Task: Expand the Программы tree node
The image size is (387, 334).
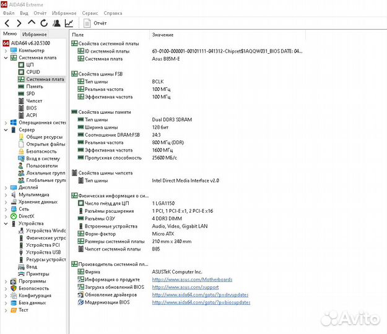Action: click(x=6, y=281)
